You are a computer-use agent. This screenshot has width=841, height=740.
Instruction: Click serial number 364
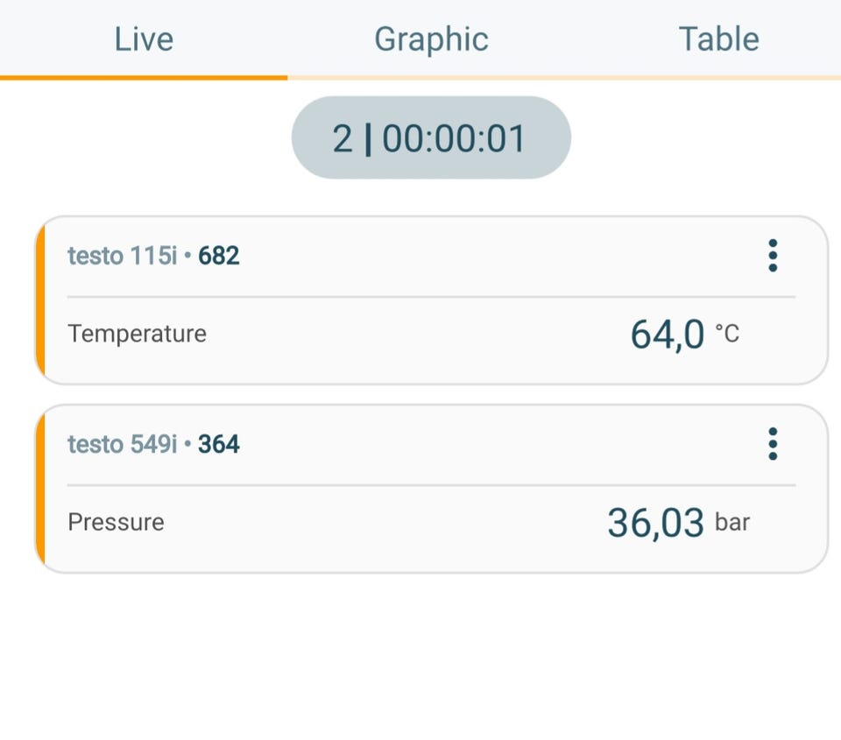coord(219,444)
